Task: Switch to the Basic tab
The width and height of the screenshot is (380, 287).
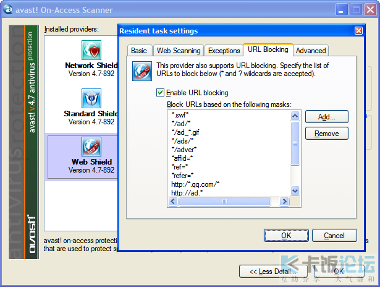Action: [x=139, y=51]
